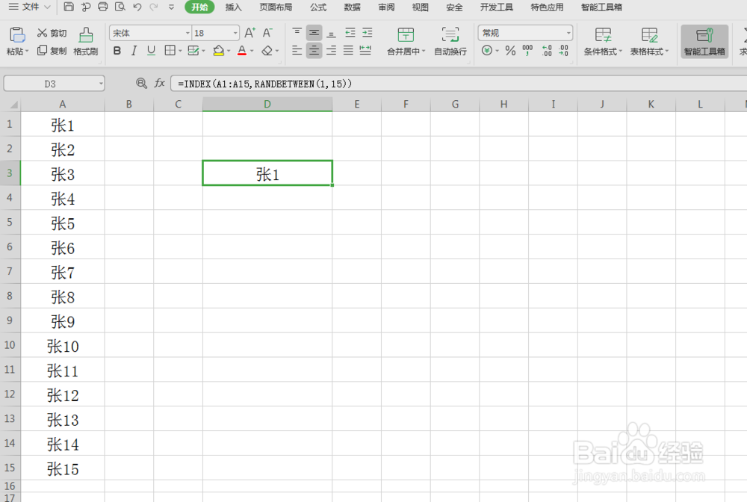Toggle Wrap Text 自动换行

click(450, 41)
